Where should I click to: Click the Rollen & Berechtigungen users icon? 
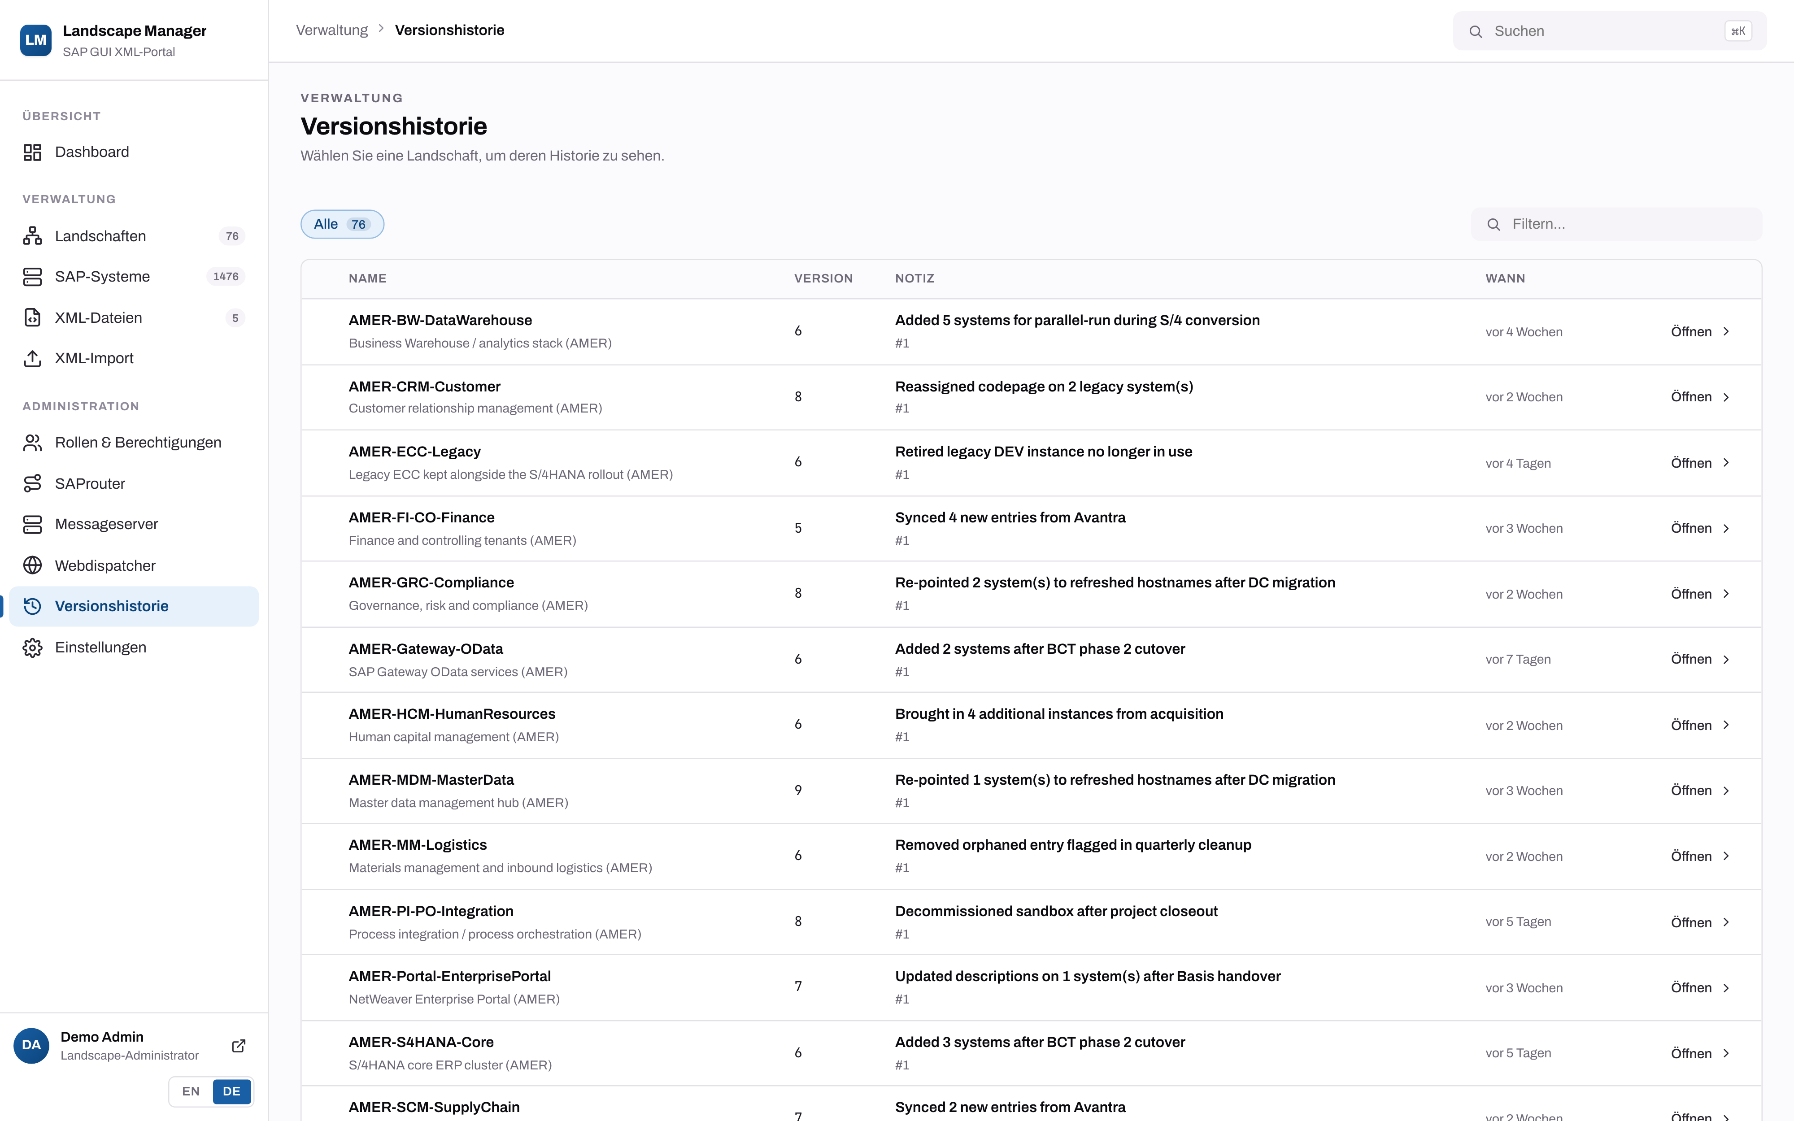pos(33,443)
